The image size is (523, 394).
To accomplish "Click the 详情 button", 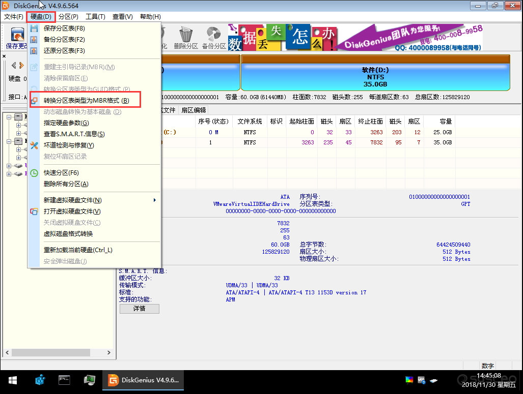I will click(x=140, y=309).
